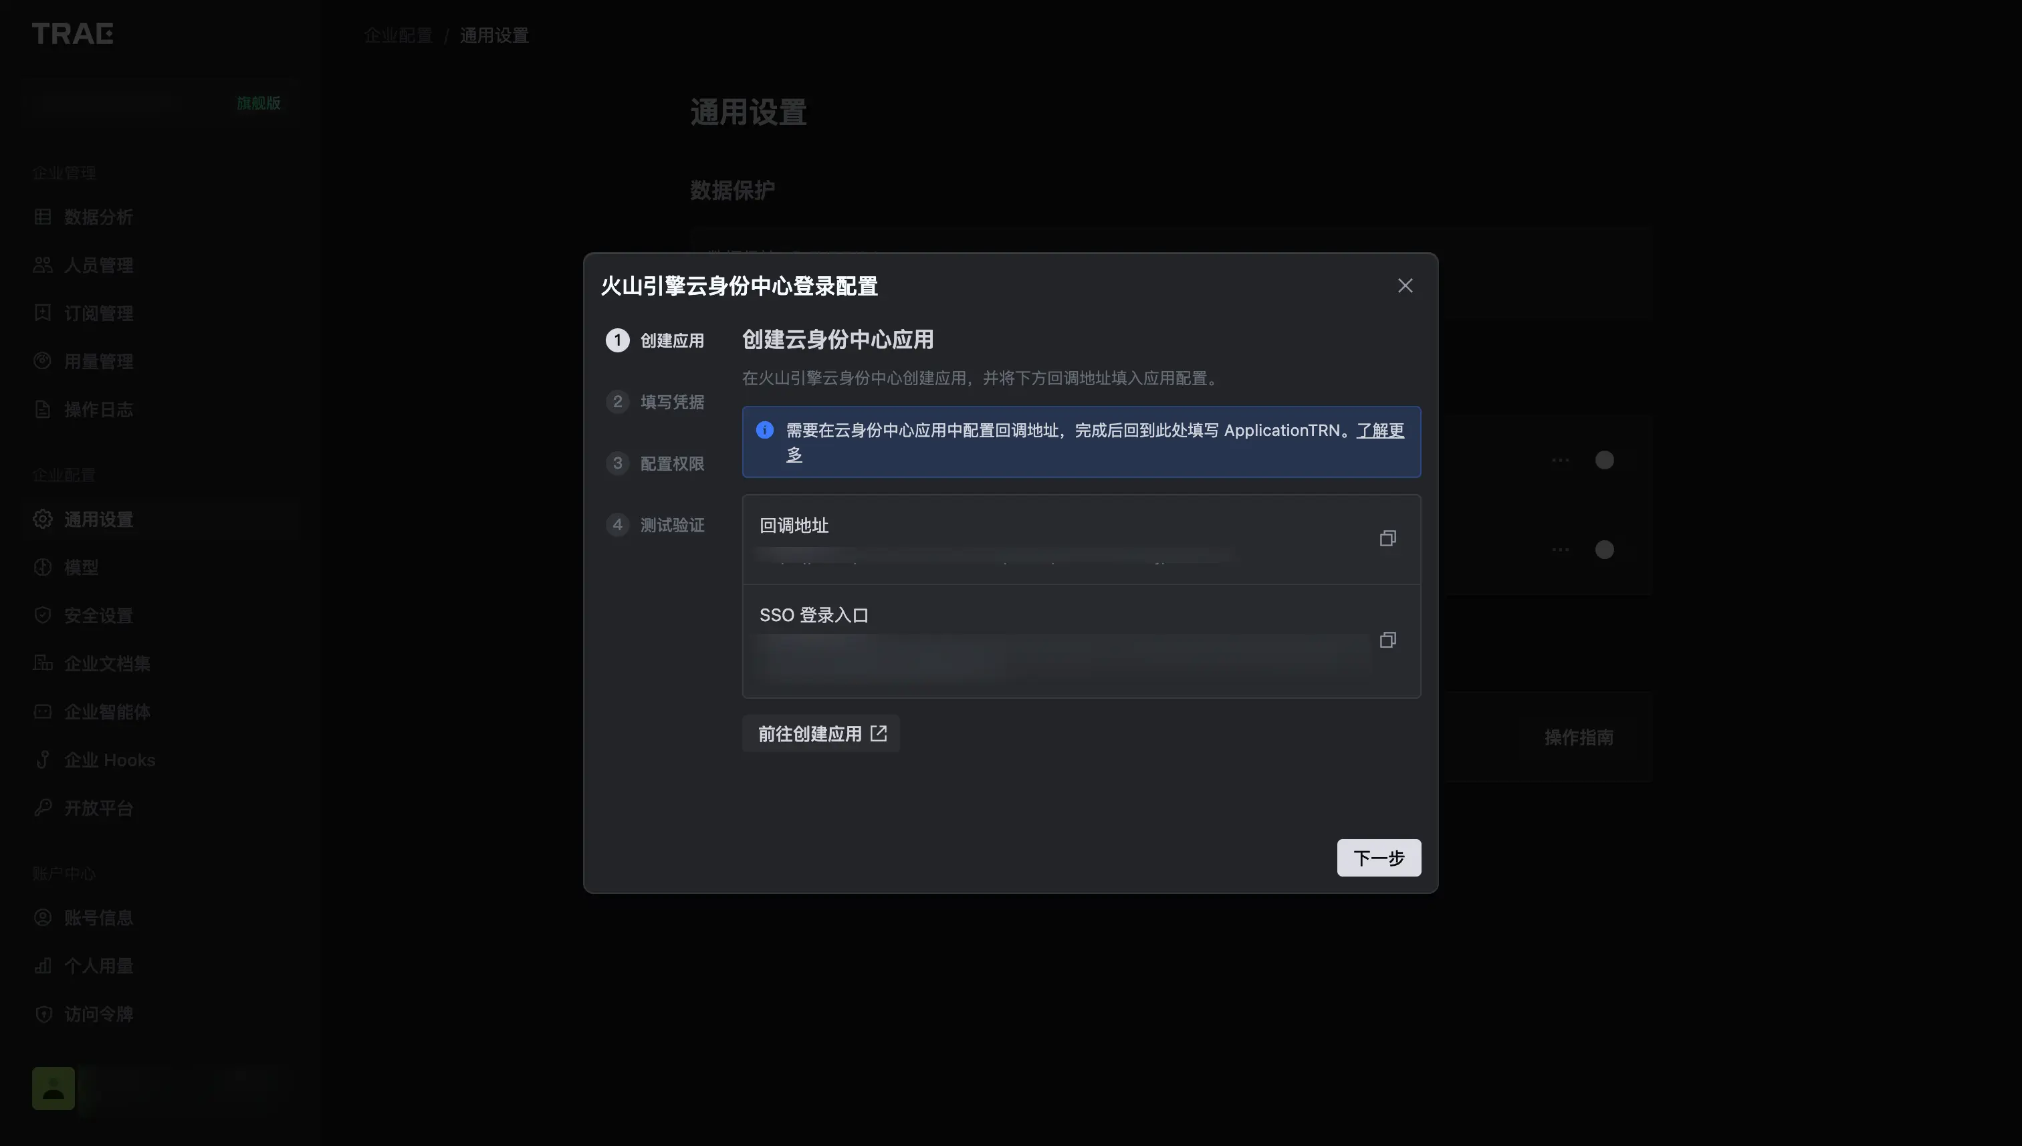Click the 下一步 button
Image resolution: width=2022 pixels, height=1146 pixels.
pos(1378,858)
